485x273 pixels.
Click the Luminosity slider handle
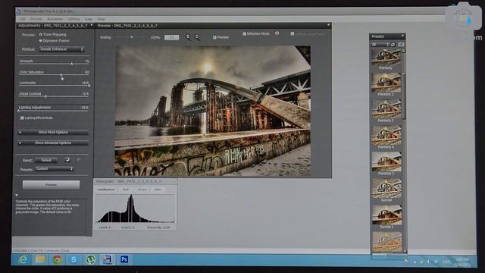pos(89,86)
